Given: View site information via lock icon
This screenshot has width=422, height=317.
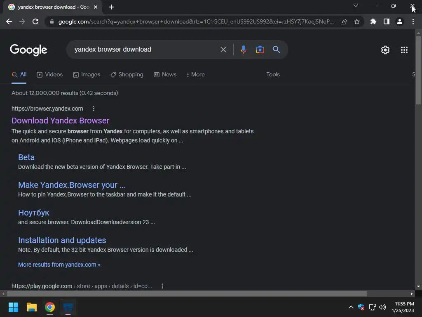Looking at the screenshot, I should tap(52, 21).
